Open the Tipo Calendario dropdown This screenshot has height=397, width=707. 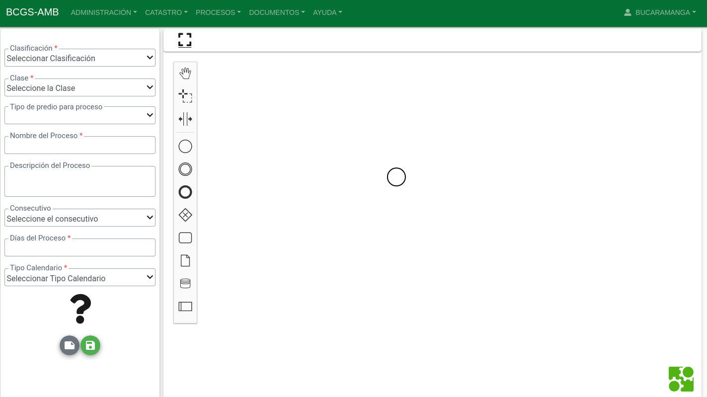coord(80,278)
